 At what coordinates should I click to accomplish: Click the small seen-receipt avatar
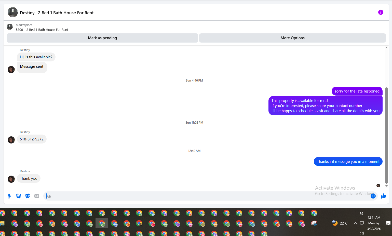pyautogui.click(x=378, y=186)
